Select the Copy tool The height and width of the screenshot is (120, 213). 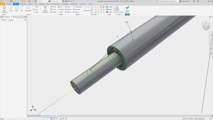[53, 9]
